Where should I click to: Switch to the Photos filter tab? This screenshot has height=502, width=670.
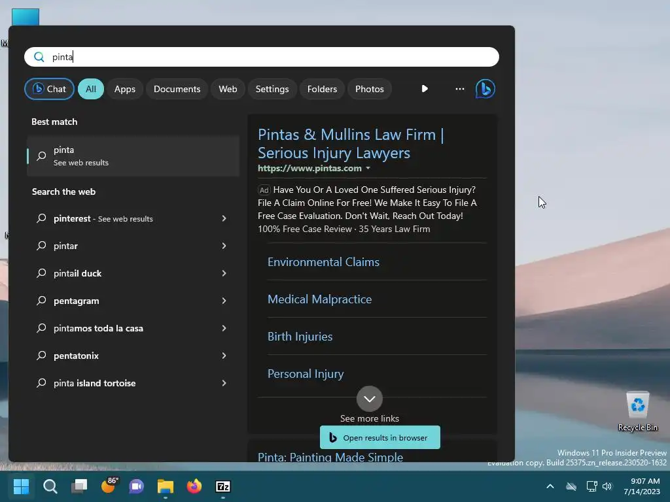pos(370,89)
